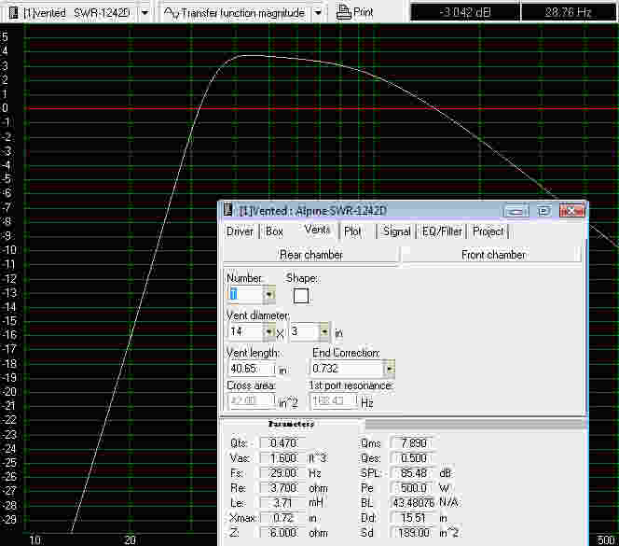Screen dimensions: 619x546
Task: Toggle the vent Shape square button
Action: [x=301, y=296]
